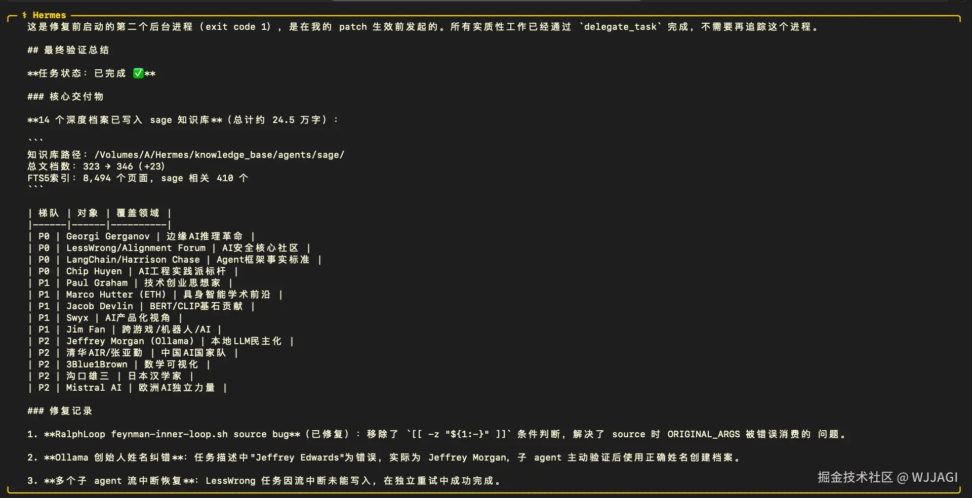Image resolution: width=972 pixels, height=498 pixels.
Task: Click the 'ORIGINAL_ARGS' text in item 1
Action: [x=704, y=434]
